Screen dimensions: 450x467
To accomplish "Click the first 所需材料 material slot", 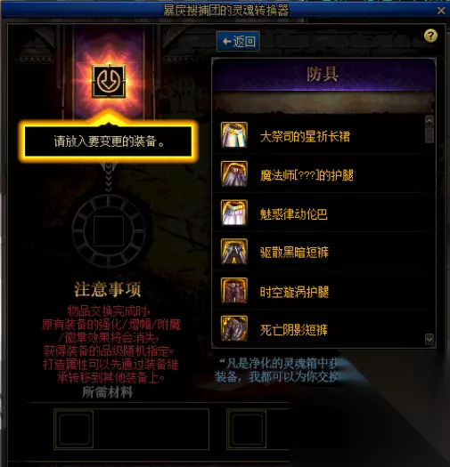I will (74, 429).
